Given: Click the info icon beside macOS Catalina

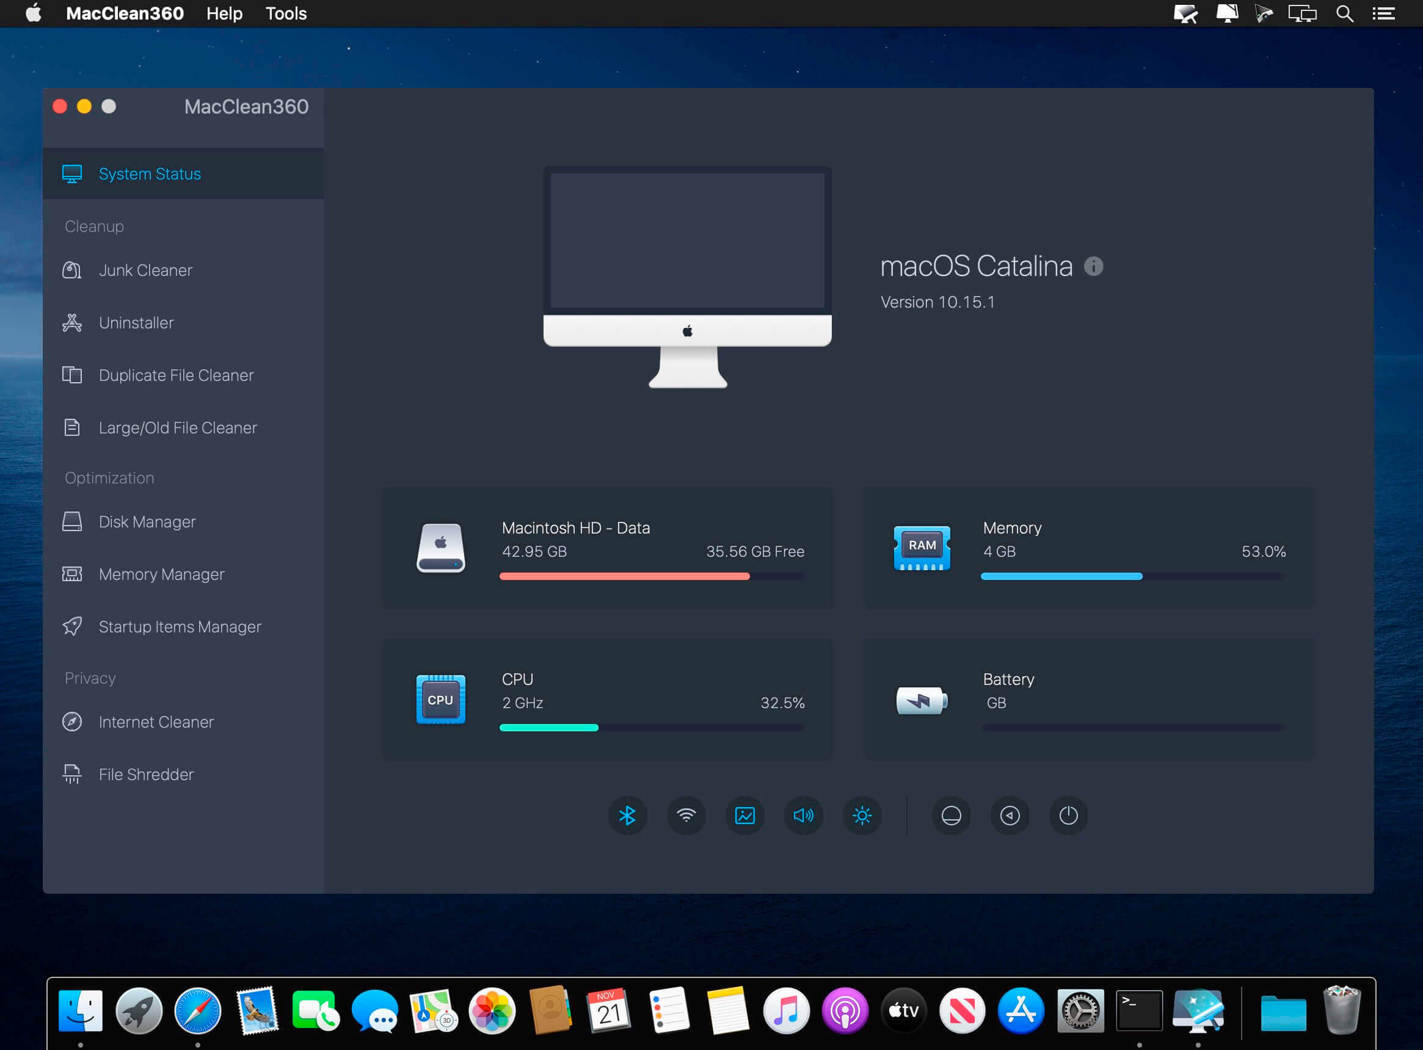Looking at the screenshot, I should point(1093,266).
